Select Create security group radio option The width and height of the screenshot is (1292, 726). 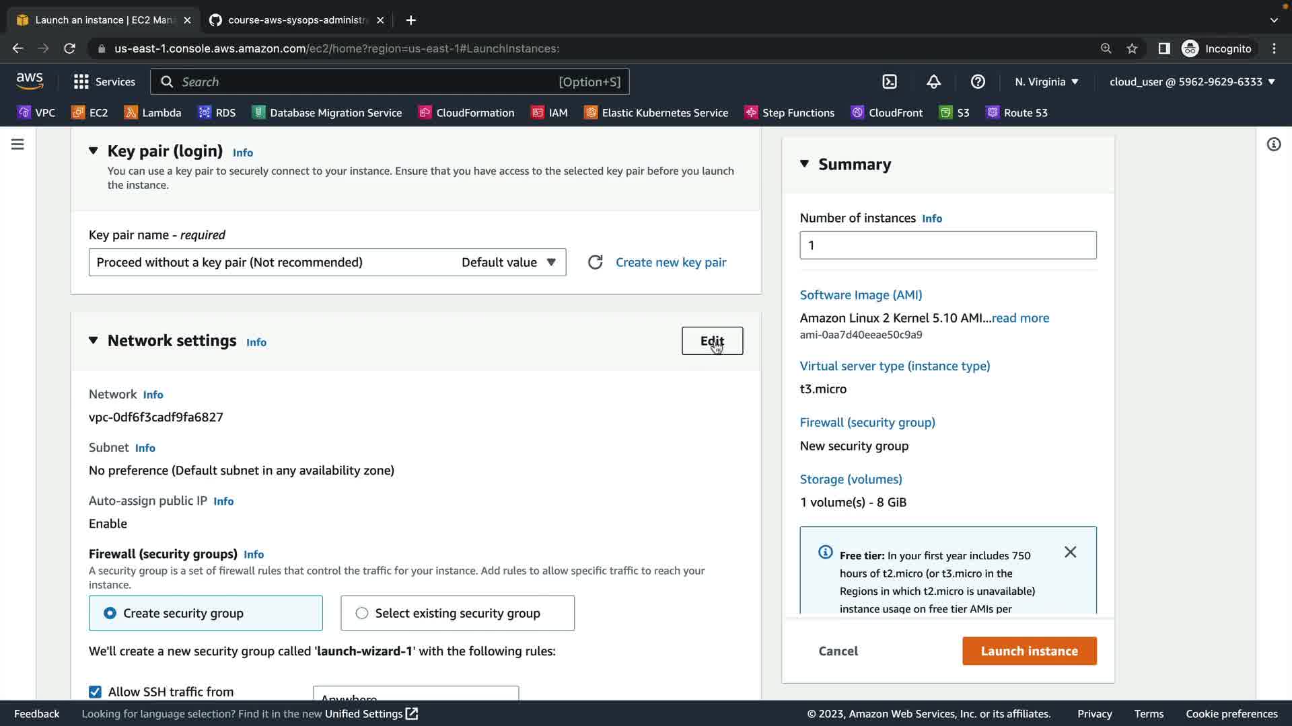(110, 613)
